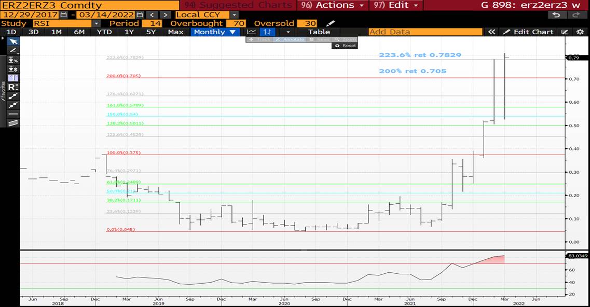
Task: Click the Zoom button
Action: click(345, 39)
